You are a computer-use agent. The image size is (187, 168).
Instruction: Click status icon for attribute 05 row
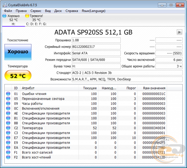(x=8, y=98)
